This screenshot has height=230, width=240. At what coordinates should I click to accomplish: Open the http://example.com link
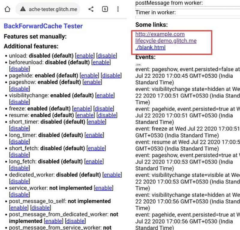pyautogui.click(x=160, y=34)
